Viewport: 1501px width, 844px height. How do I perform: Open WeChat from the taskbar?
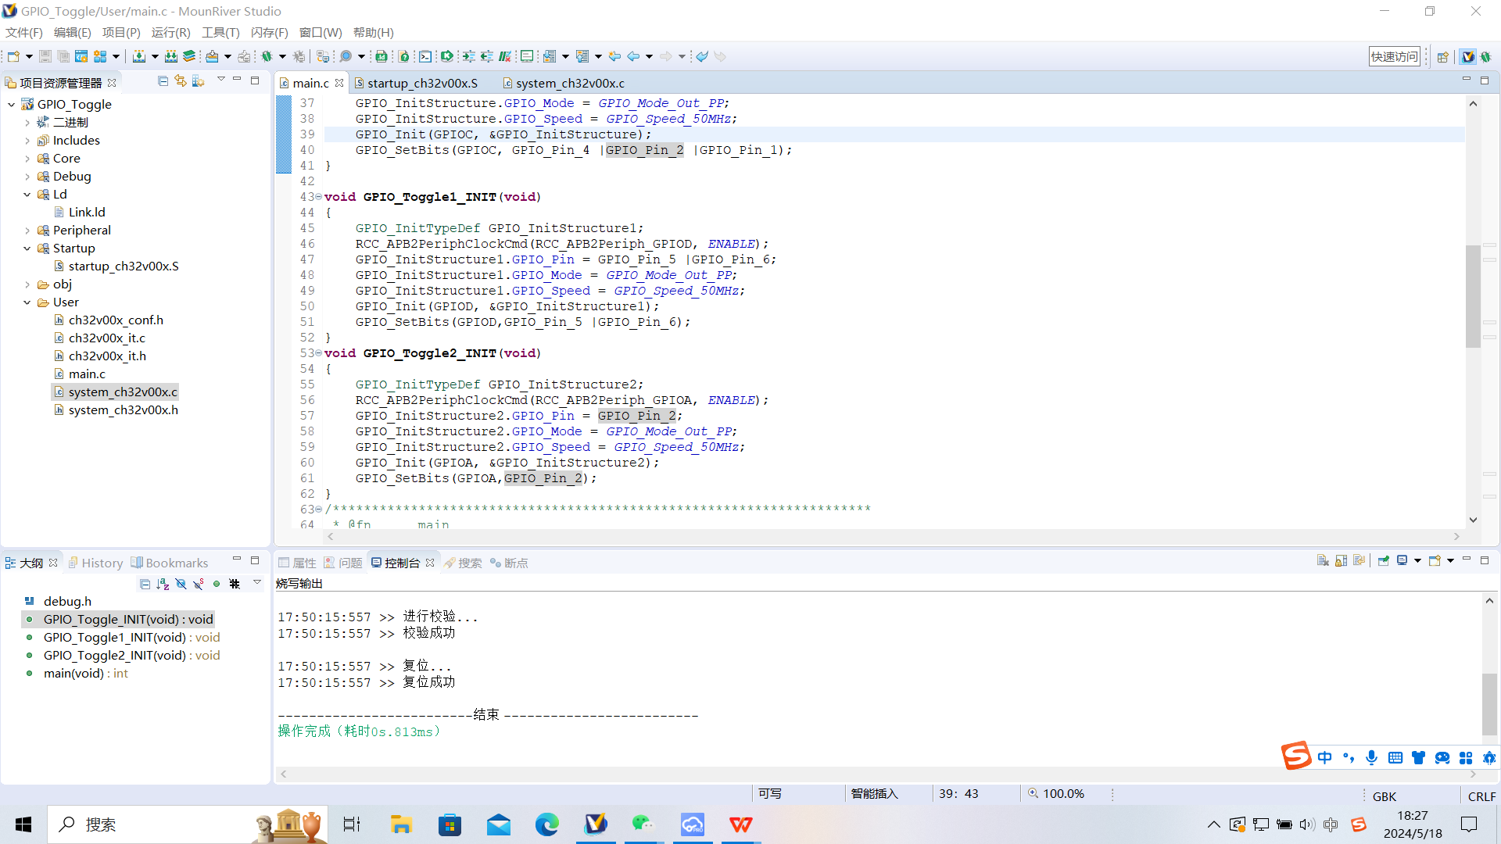[643, 824]
